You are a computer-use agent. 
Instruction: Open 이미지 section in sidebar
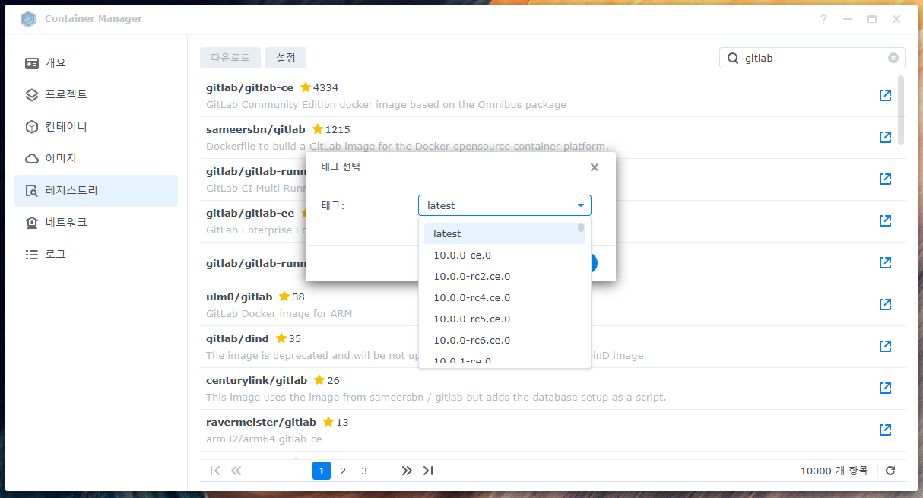pos(96,159)
